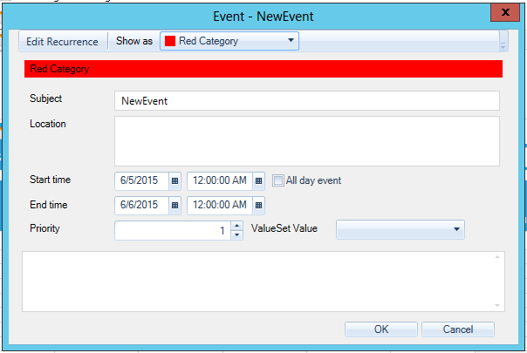
Task: Open the End time clock picker
Action: 258,206
